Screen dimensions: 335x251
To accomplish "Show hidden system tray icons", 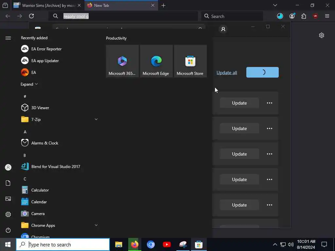I will [275, 244].
